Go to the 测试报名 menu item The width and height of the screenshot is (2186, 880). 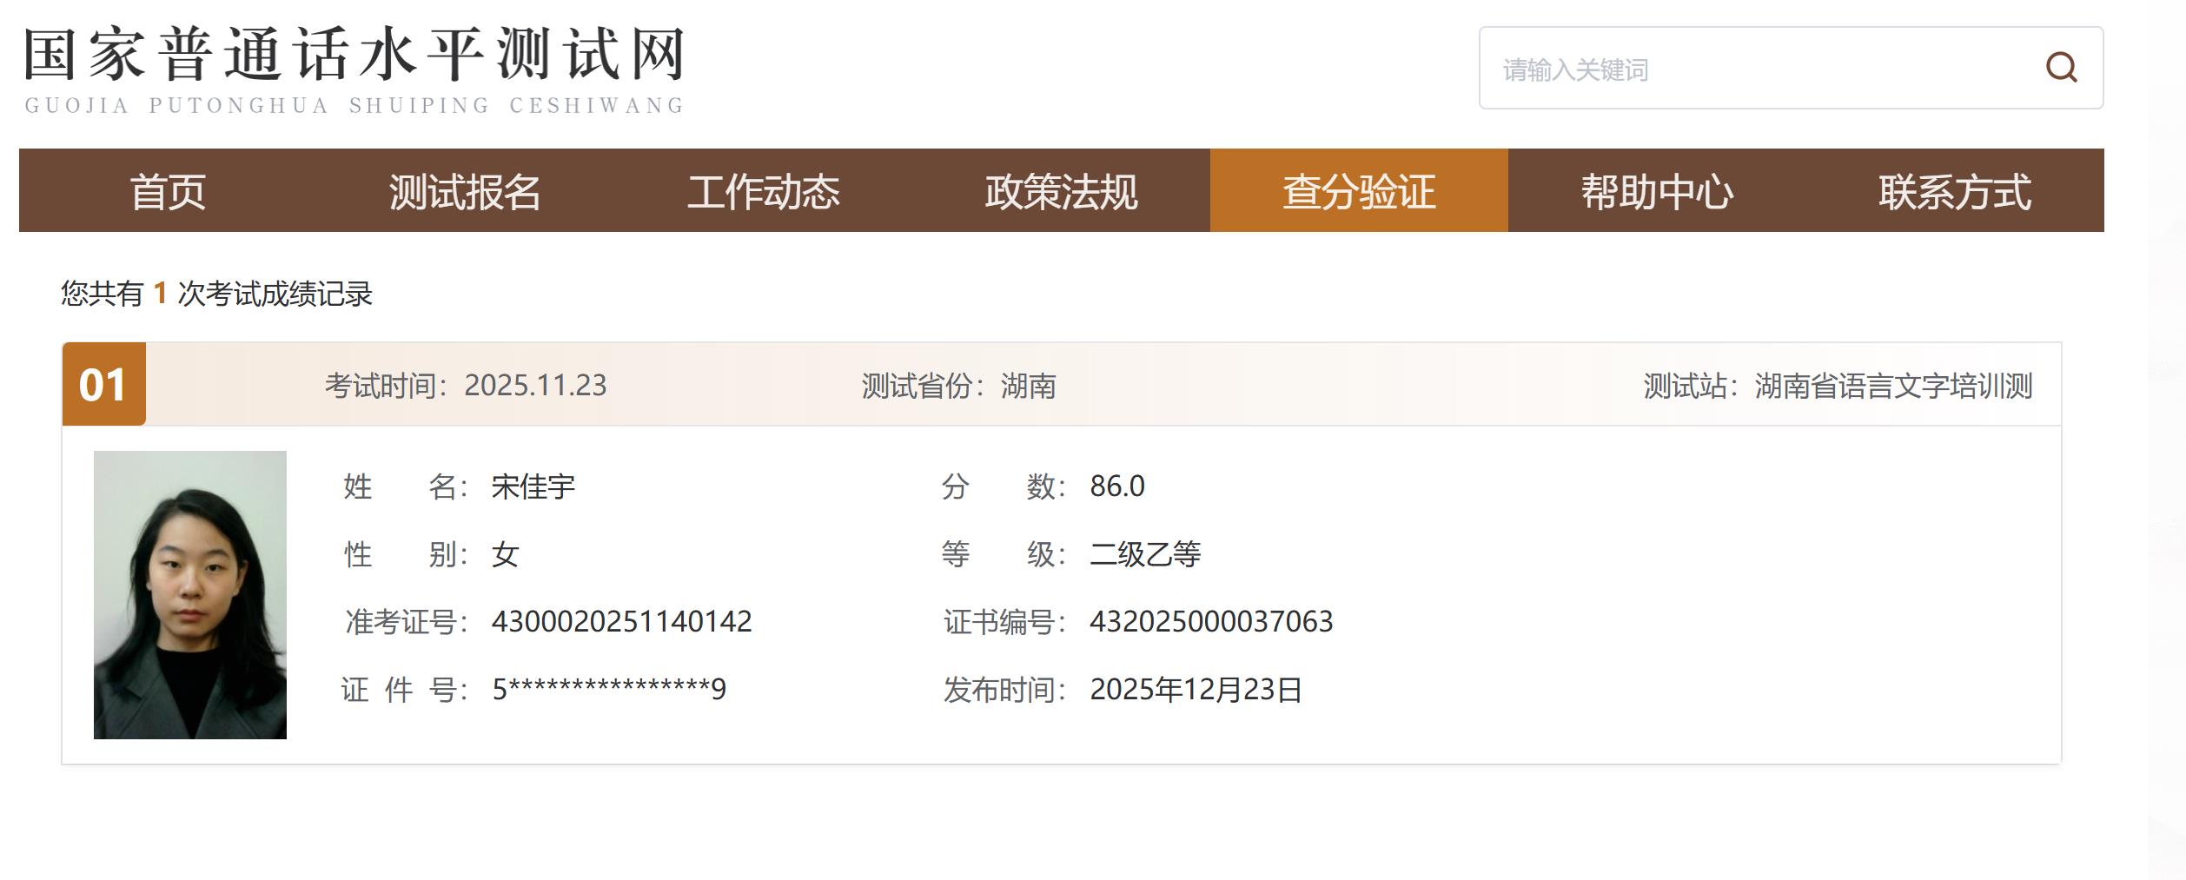pyautogui.click(x=465, y=191)
